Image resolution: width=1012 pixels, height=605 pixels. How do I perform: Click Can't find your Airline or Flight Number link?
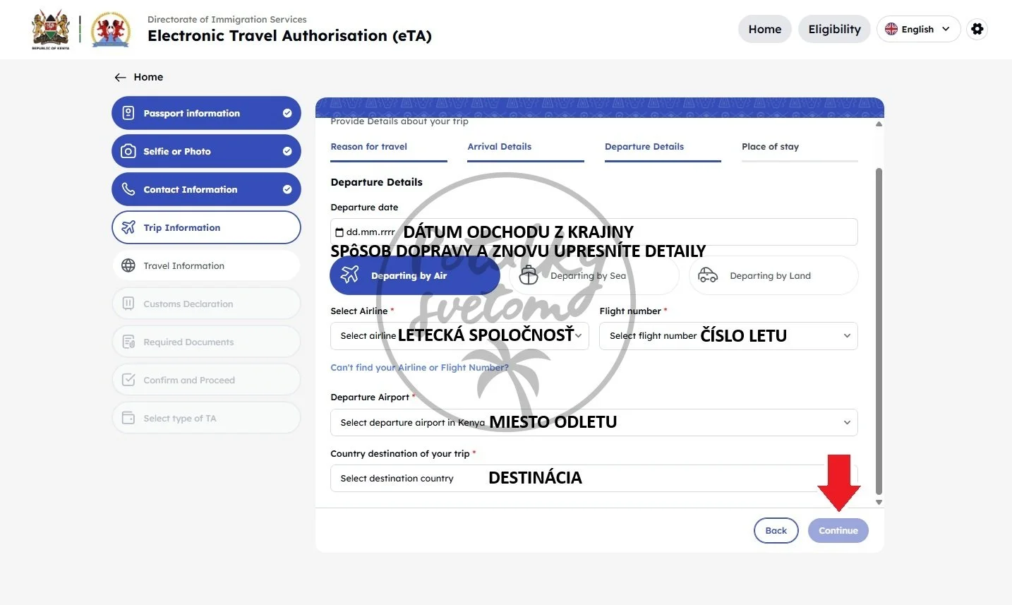[419, 368]
